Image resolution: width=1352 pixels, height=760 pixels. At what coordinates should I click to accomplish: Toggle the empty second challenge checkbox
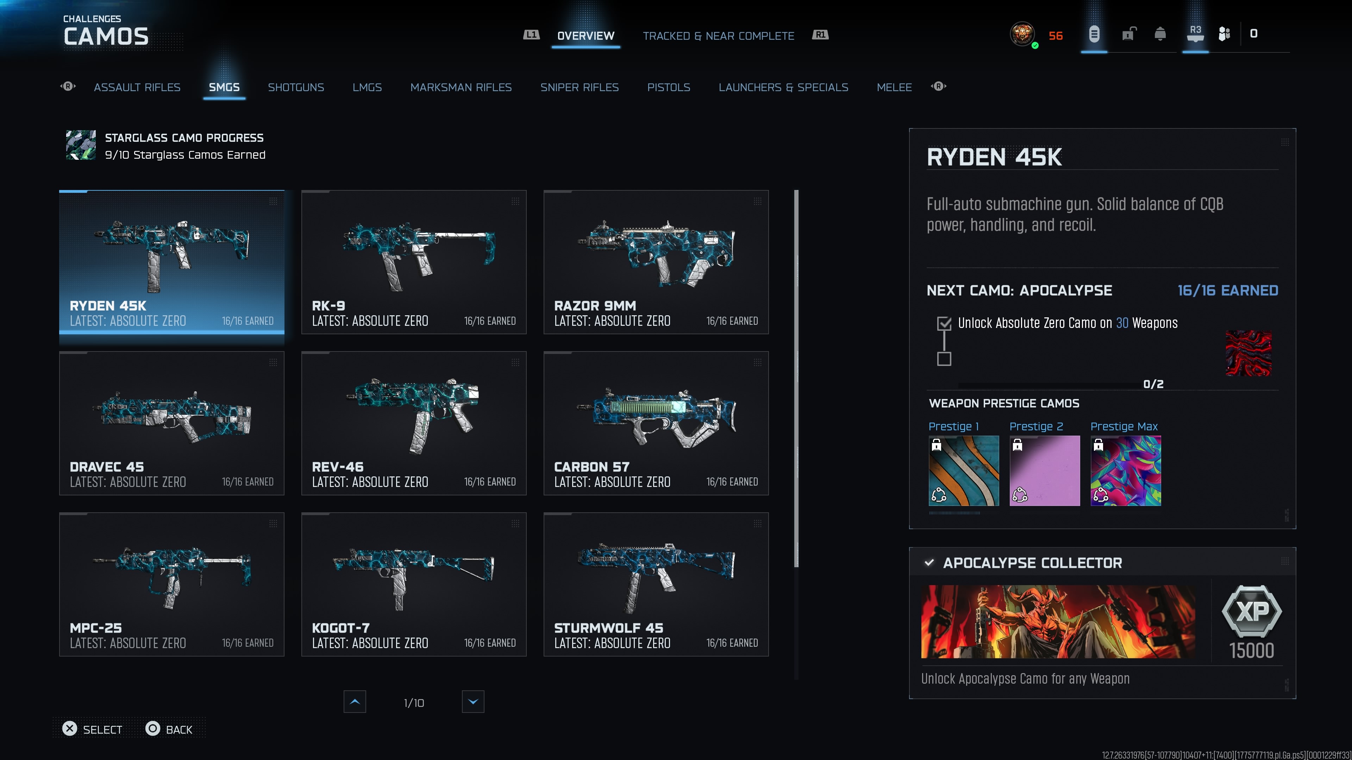tap(944, 359)
